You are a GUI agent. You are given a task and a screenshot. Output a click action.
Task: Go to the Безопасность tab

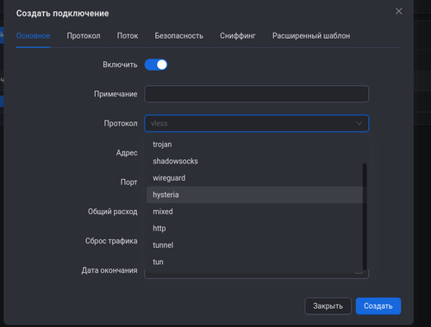[179, 36]
